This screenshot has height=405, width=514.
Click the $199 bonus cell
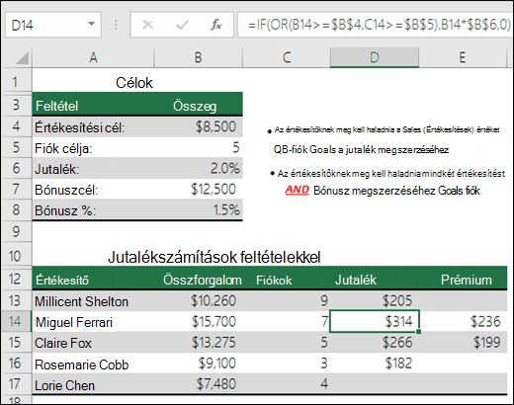[463, 343]
